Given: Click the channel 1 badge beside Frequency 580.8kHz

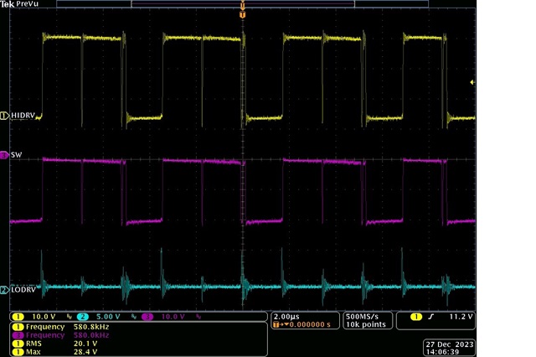Looking at the screenshot, I should pyautogui.click(x=18, y=327).
